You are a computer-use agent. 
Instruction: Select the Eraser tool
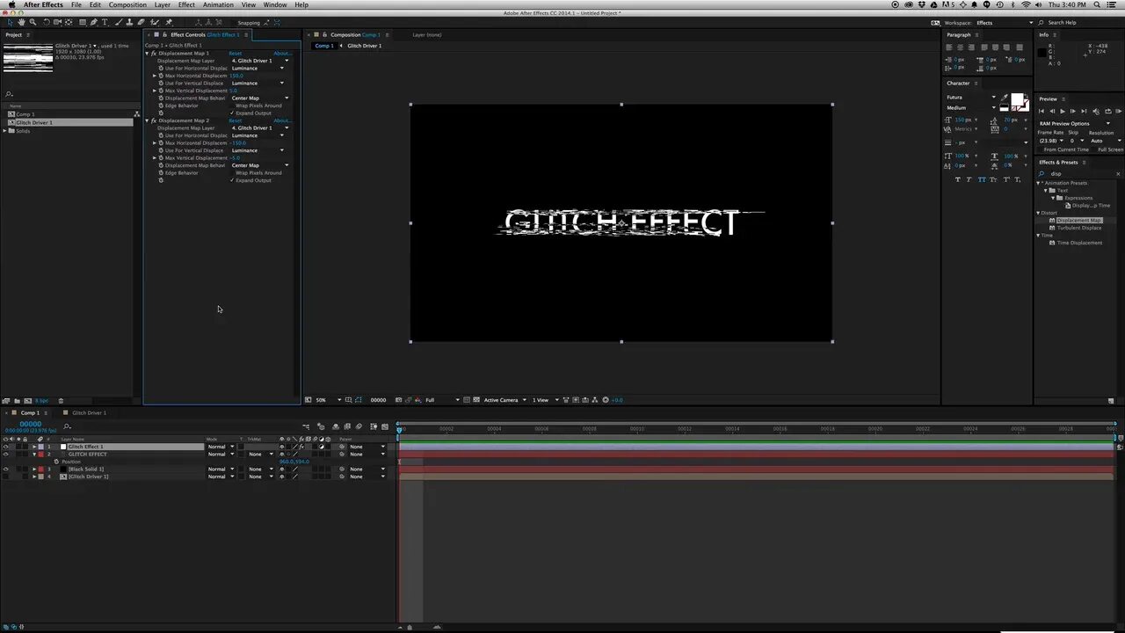(141, 23)
